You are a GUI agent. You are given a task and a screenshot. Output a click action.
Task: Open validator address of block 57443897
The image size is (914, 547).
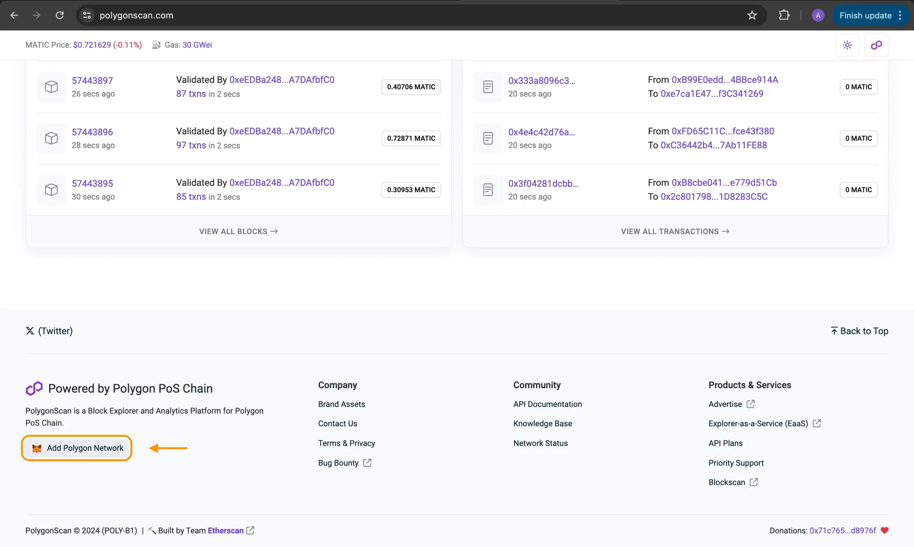282,80
